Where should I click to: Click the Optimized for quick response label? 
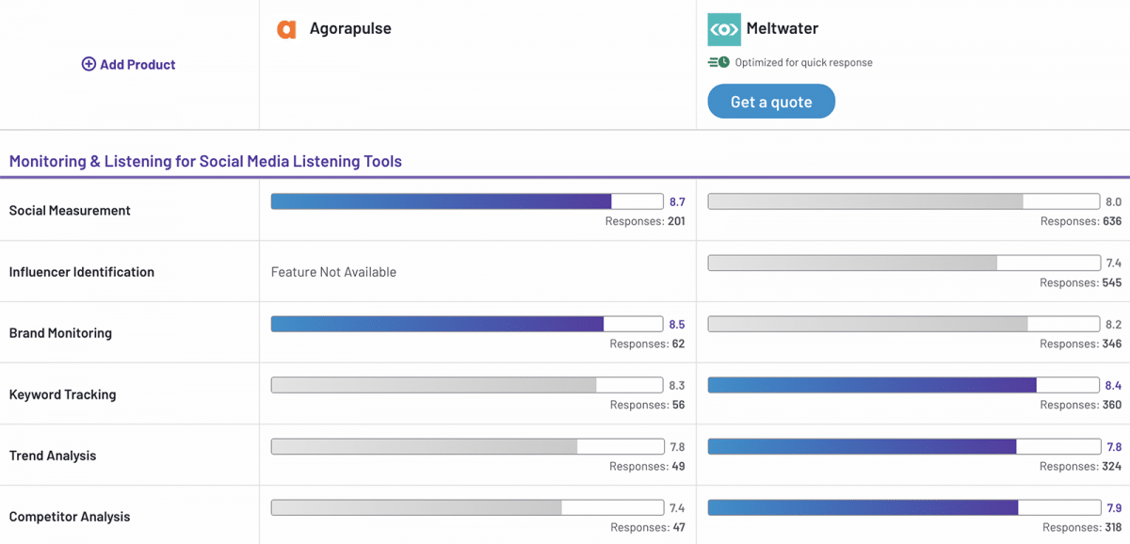click(x=803, y=62)
